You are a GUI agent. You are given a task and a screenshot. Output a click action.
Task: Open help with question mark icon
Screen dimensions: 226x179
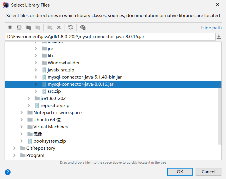(8, 172)
